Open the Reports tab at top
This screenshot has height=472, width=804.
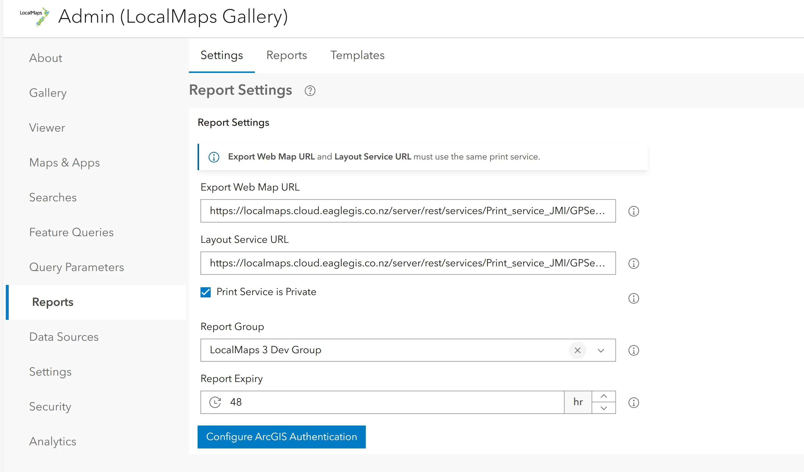286,55
